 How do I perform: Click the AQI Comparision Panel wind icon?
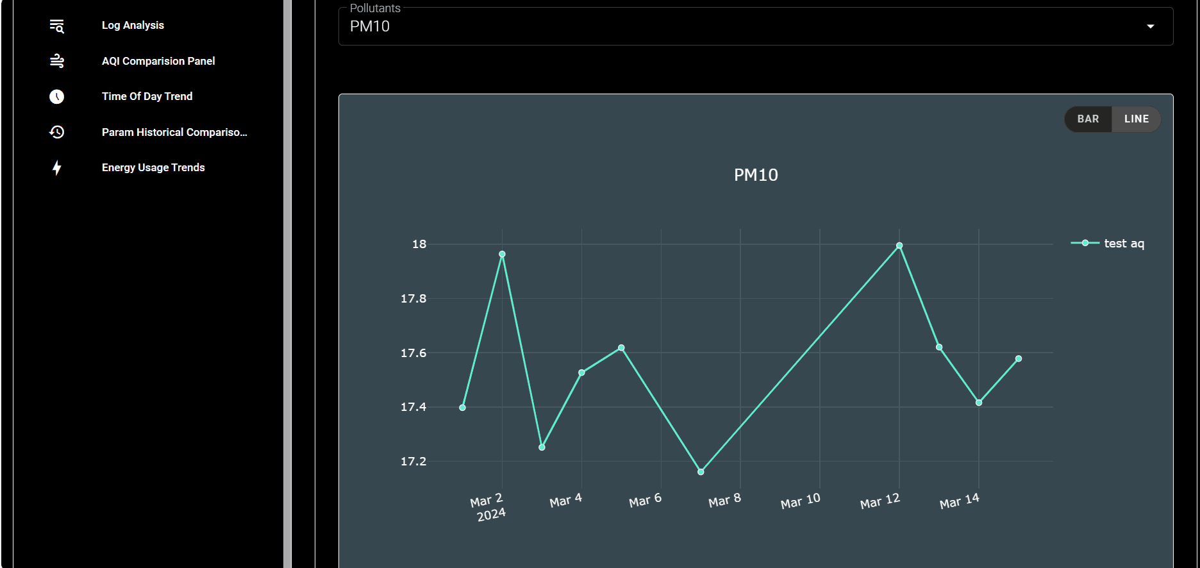[x=57, y=61]
